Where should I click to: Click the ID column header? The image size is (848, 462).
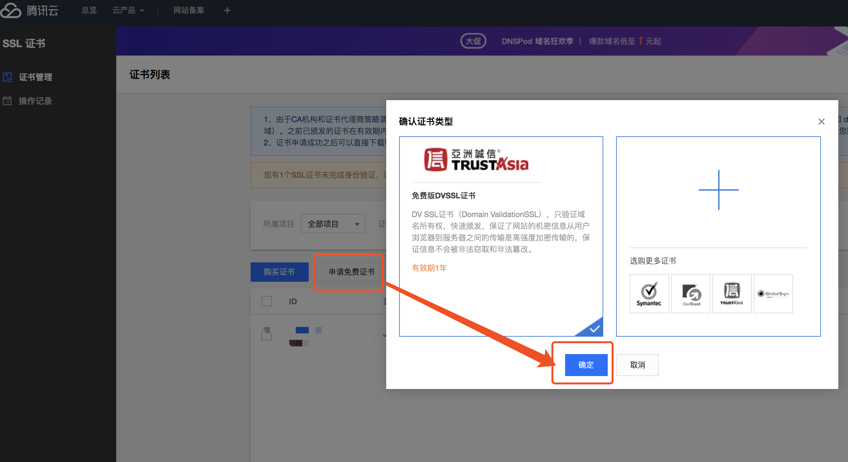(293, 302)
